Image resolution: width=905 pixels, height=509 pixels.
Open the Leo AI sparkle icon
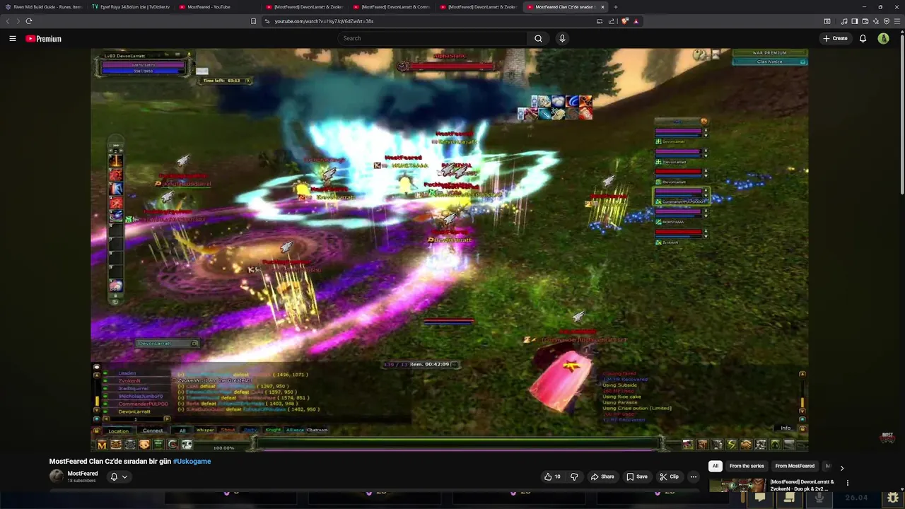point(875,21)
